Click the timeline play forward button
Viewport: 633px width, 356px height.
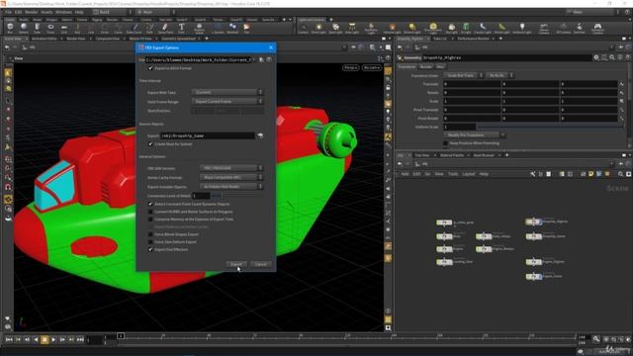click(x=53, y=340)
